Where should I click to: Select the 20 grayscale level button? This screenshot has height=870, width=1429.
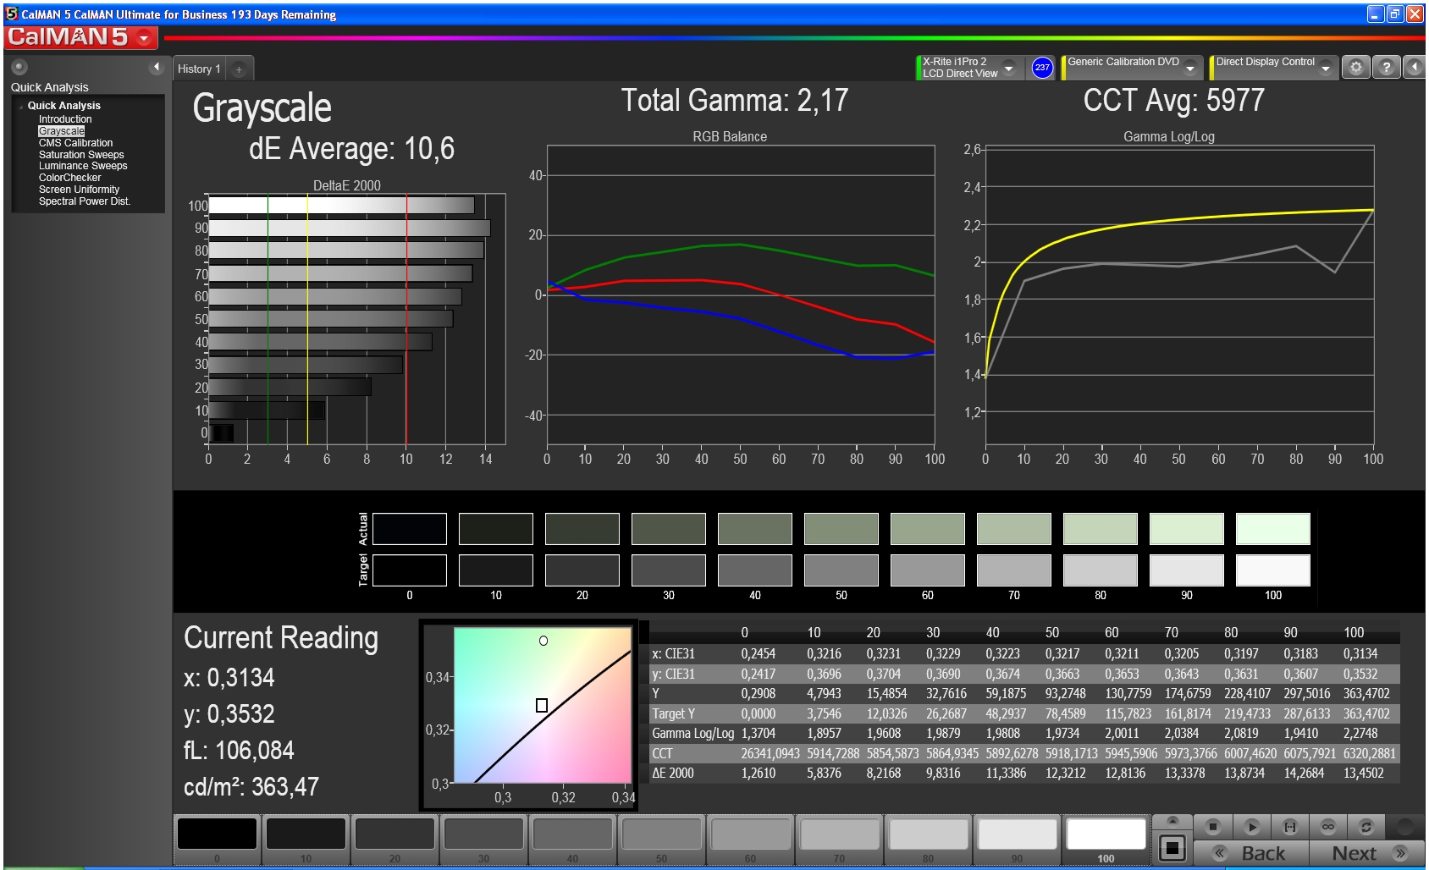394,839
